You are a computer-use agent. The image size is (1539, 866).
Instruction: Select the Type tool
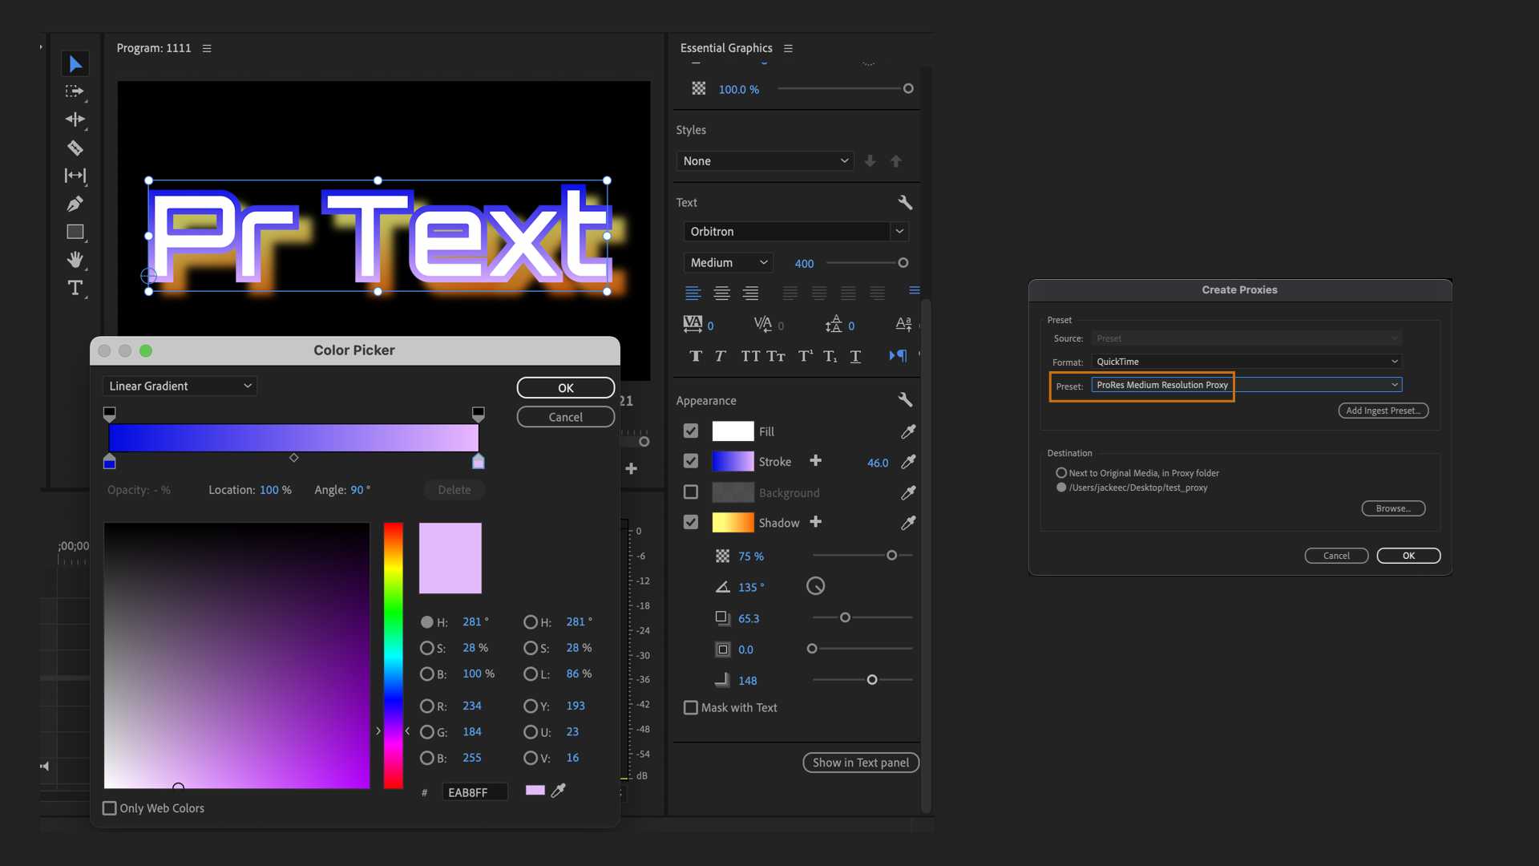[x=75, y=288]
